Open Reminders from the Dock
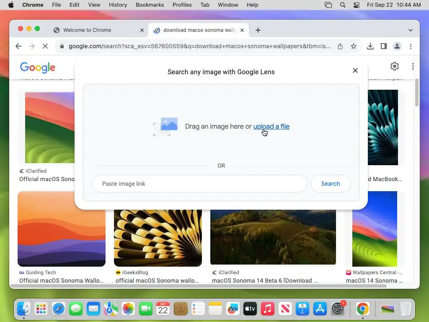 click(x=198, y=309)
